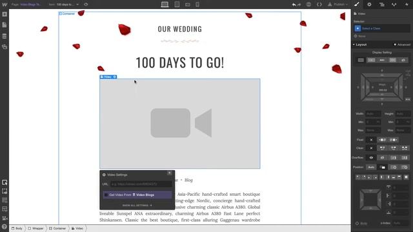Toggle the grid overlay icon
The height and width of the screenshot is (232, 413).
5,200
